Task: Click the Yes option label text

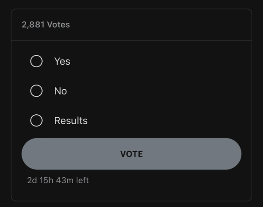Action: (x=62, y=61)
